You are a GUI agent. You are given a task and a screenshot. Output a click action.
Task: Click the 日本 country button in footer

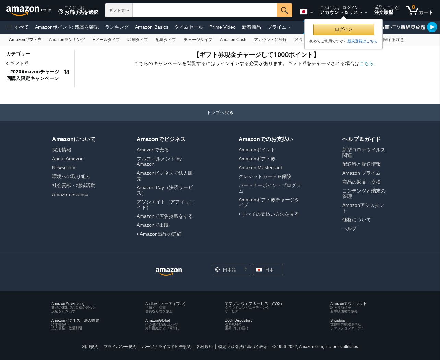pos(268,270)
